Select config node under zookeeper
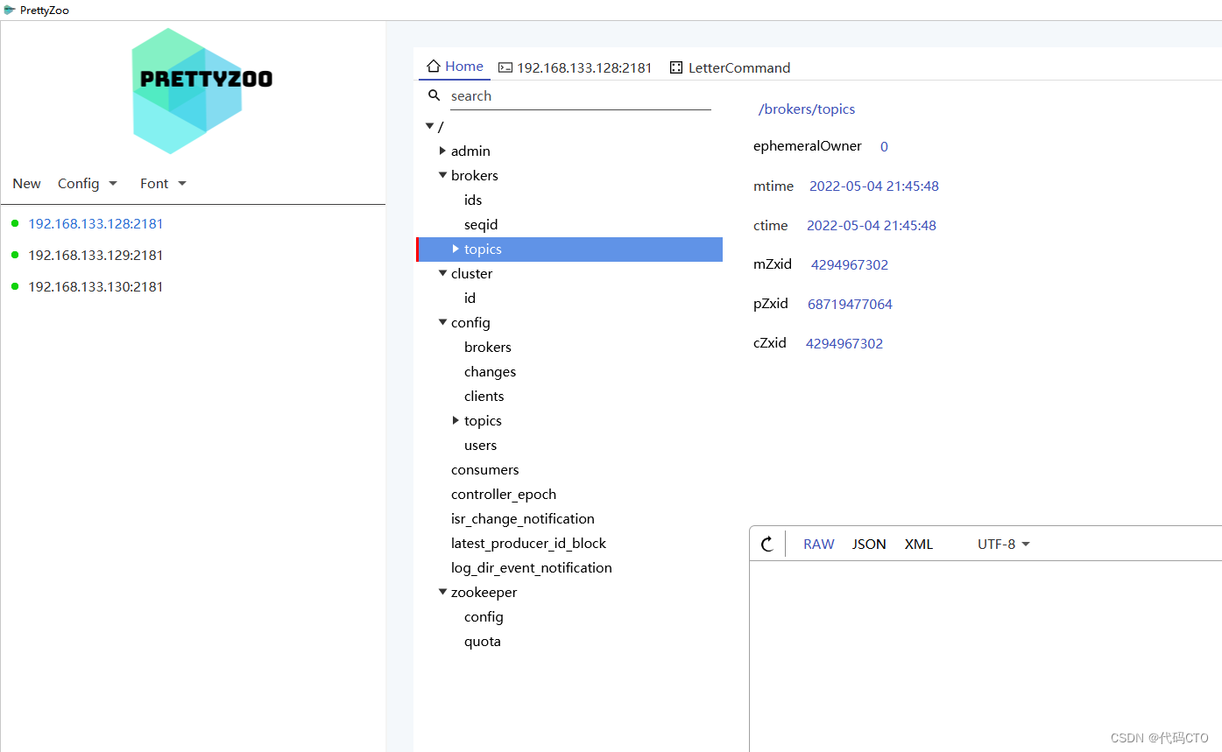1222x752 pixels. 484,616
